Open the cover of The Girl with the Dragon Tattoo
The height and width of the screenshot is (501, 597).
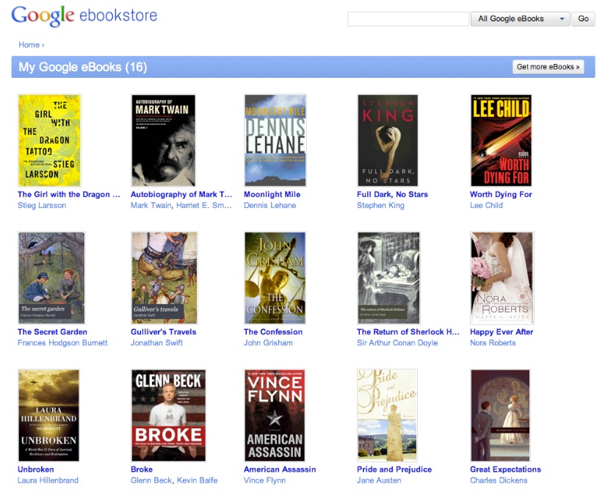coord(49,140)
